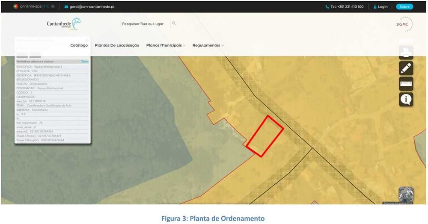Activate the ruler measurement tool

tap(406, 84)
